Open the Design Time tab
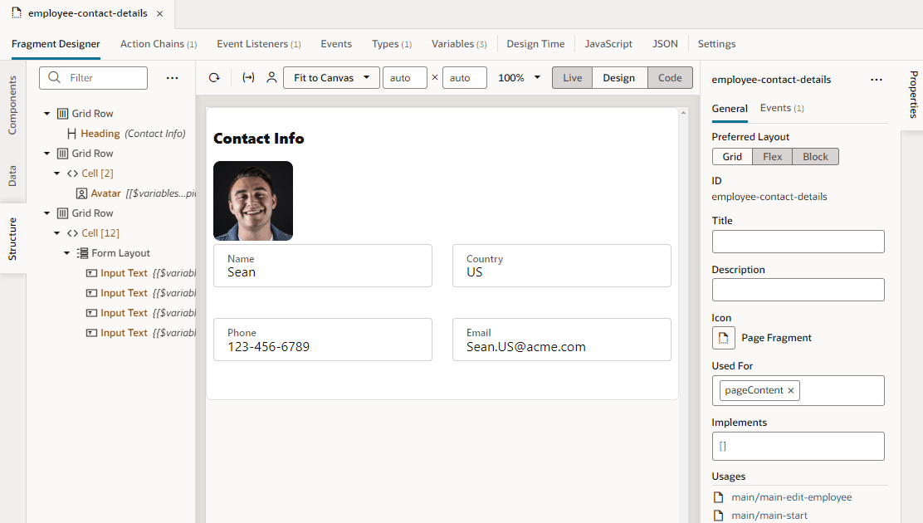 coord(535,44)
